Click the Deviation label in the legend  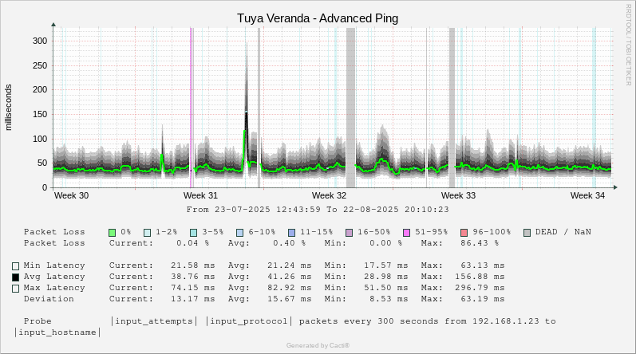pos(49,299)
